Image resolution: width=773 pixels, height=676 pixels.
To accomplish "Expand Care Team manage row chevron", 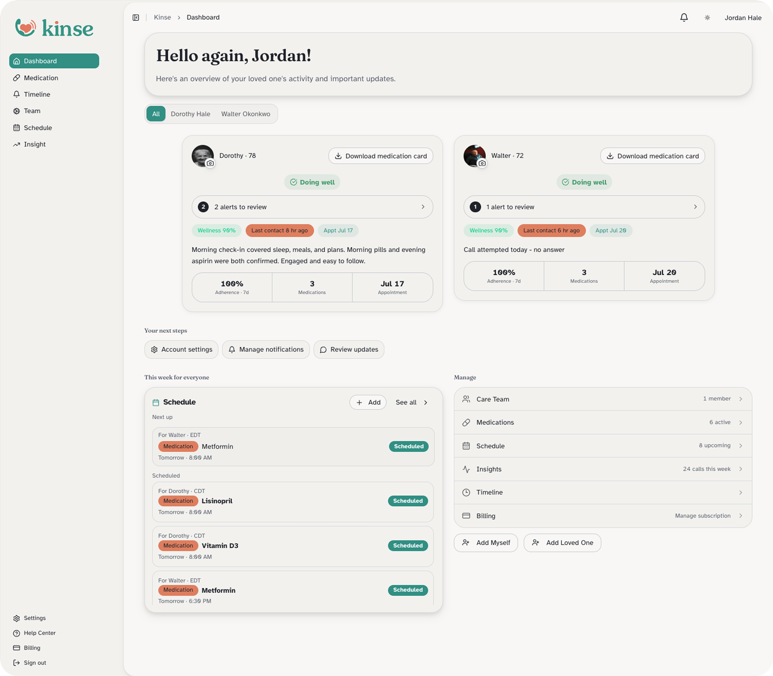I will point(740,399).
